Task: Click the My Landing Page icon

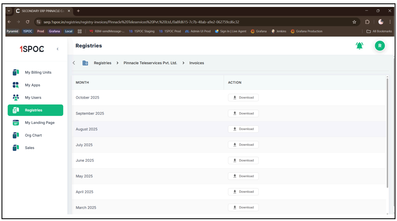Action: [16, 123]
